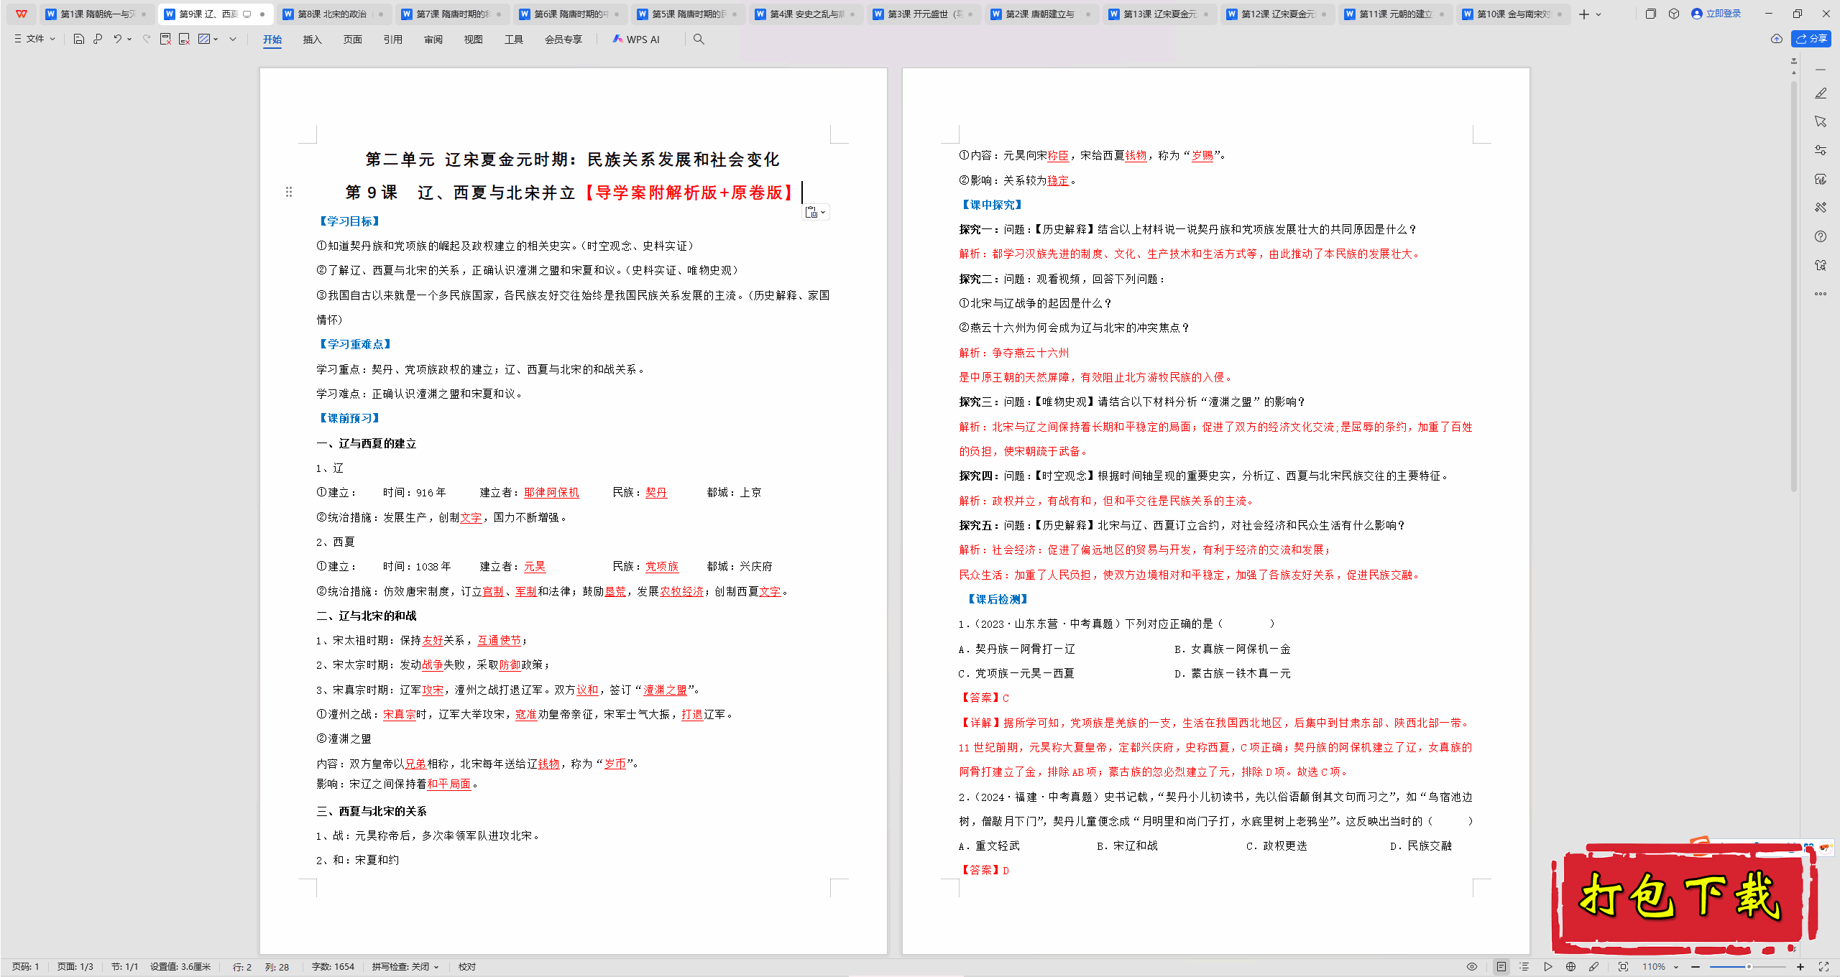
Task: Click the second red-marked page icon in quick toolbar
Action: tap(184, 40)
